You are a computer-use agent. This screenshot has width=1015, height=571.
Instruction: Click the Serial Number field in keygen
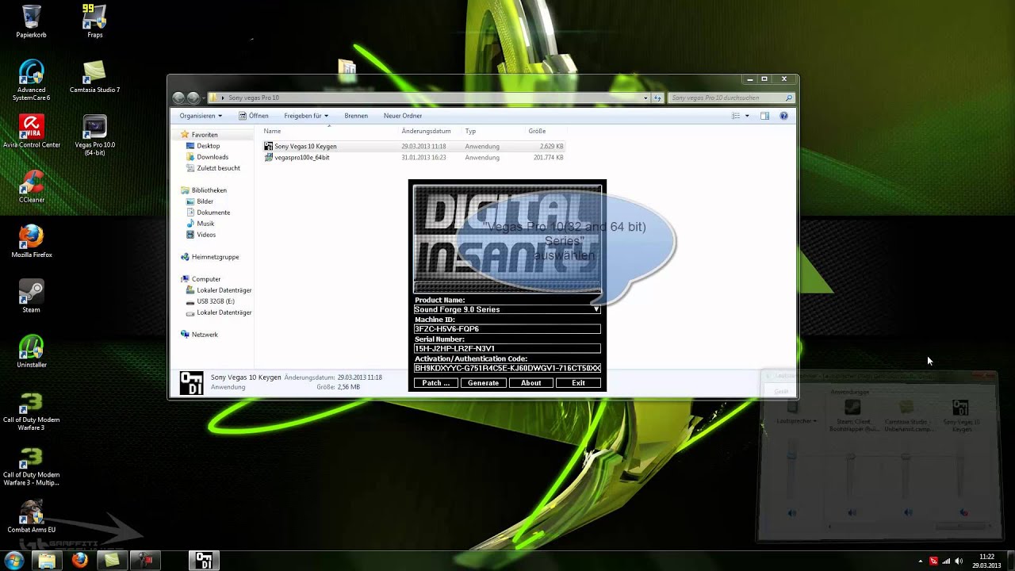click(x=507, y=348)
